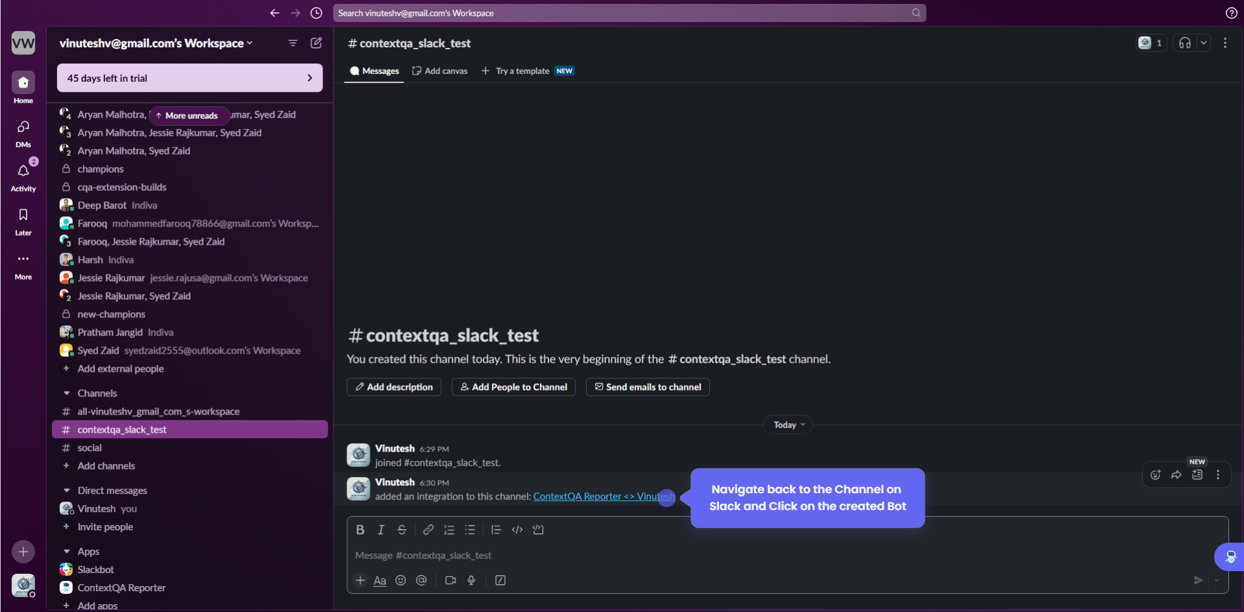This screenshot has height=612, width=1244.
Task: Open the social channel
Action: tap(90, 448)
